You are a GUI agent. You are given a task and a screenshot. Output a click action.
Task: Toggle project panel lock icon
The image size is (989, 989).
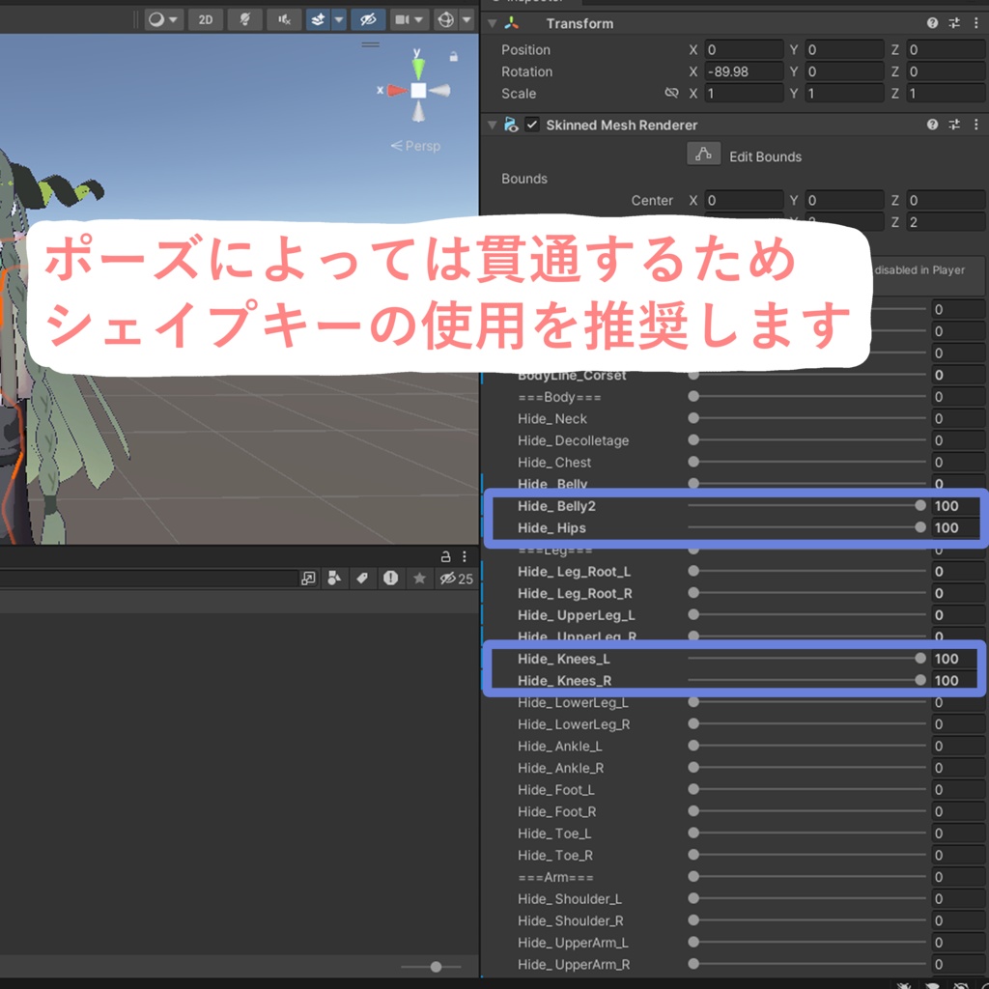click(x=445, y=556)
